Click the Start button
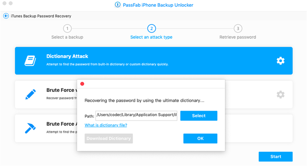The height and width of the screenshot is (166, 307). (276, 157)
